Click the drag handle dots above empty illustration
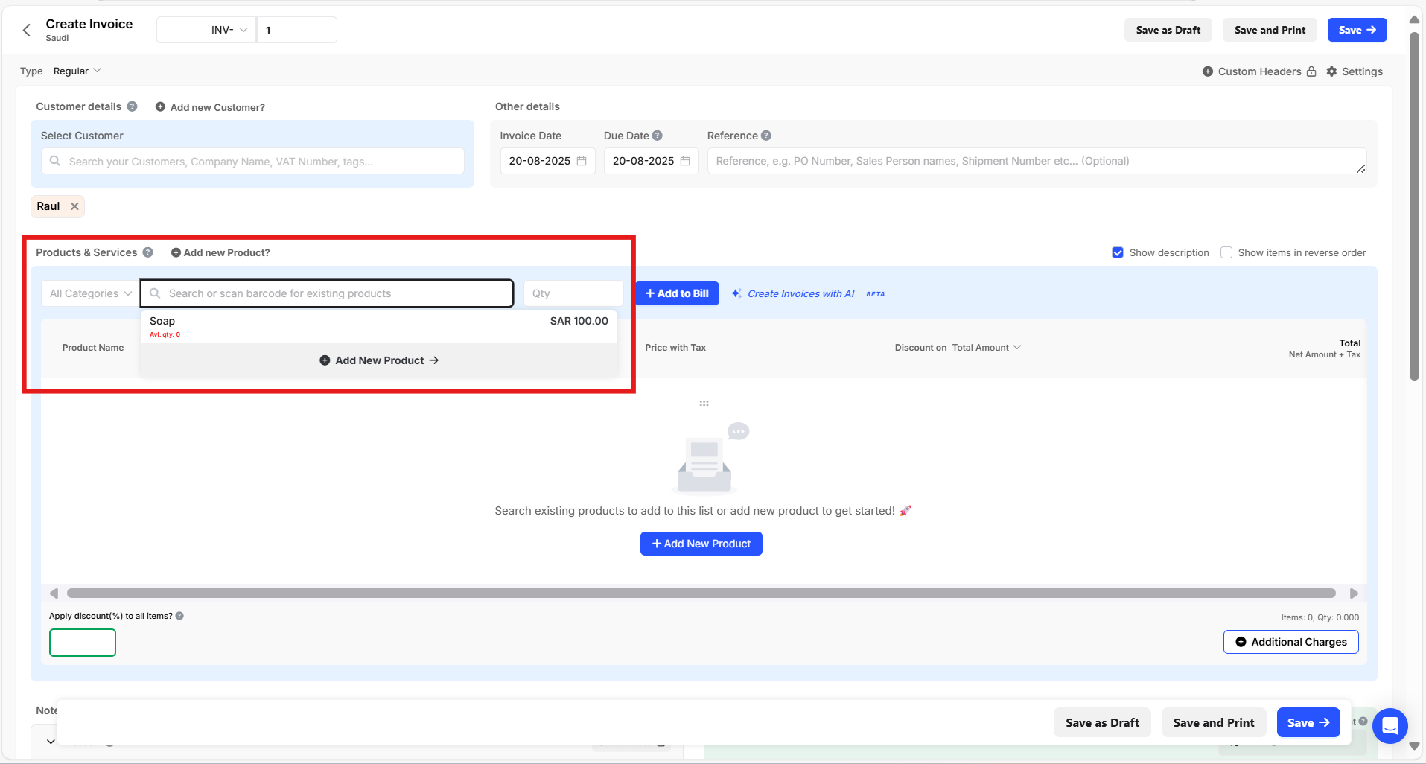The image size is (1426, 764). click(704, 404)
